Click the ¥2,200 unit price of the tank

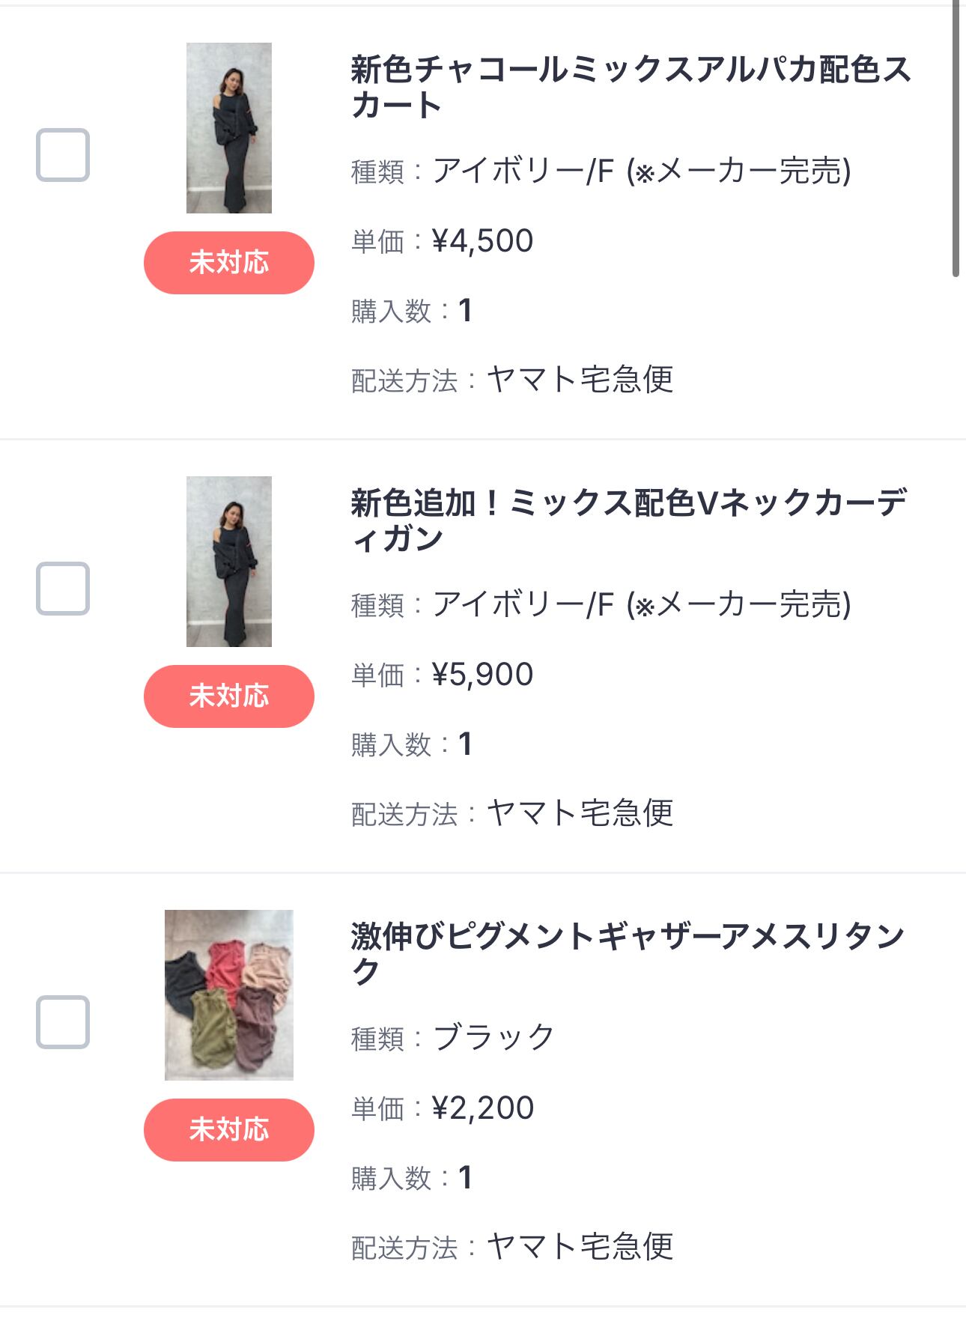click(x=482, y=1108)
